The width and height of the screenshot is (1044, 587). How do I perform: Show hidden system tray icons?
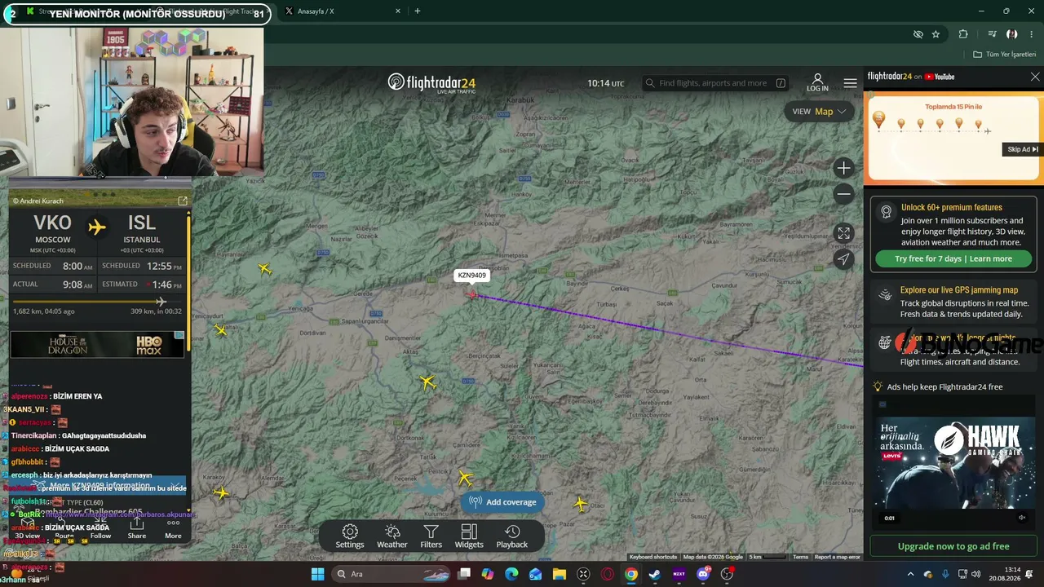pos(911,574)
